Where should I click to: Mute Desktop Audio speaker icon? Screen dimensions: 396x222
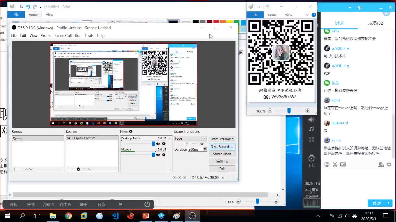158,144
